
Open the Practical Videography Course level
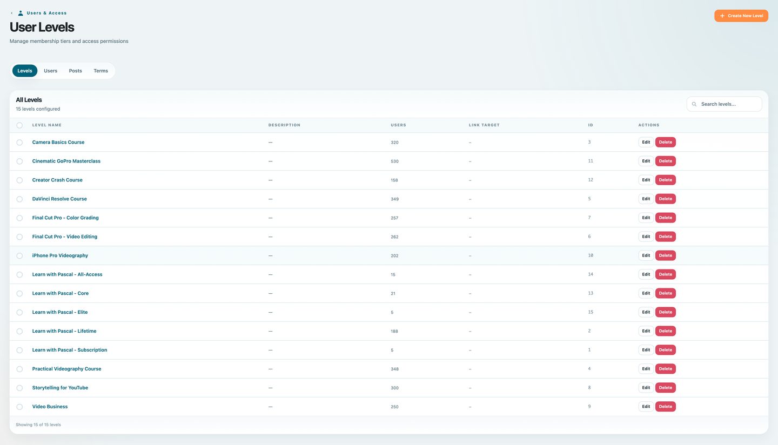pos(66,369)
